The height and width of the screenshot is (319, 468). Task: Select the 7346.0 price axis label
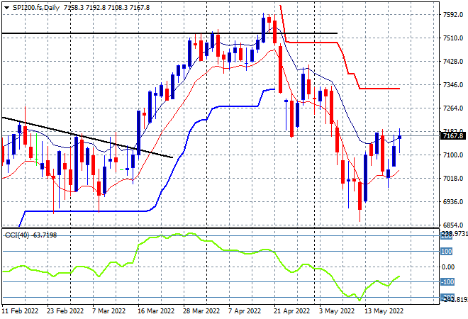click(453, 85)
